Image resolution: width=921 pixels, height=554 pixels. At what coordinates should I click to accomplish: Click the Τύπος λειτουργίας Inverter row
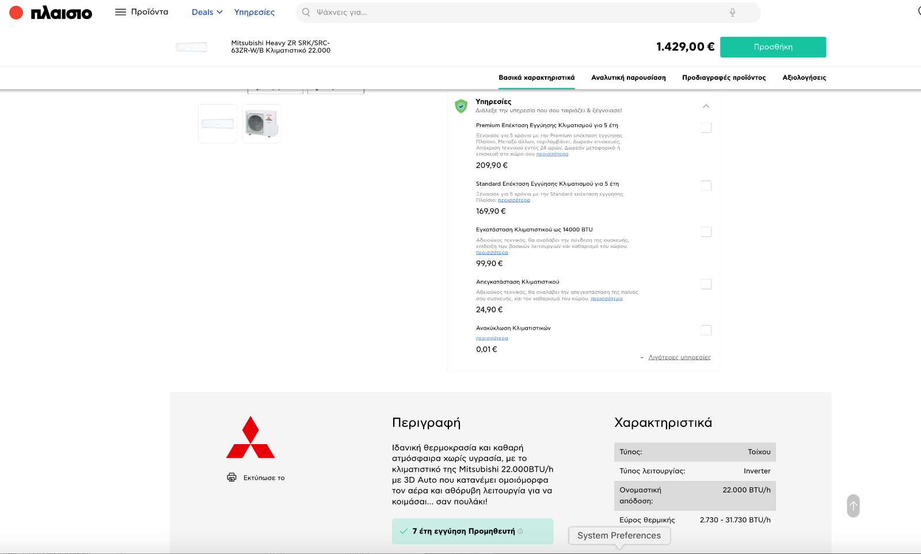point(695,471)
